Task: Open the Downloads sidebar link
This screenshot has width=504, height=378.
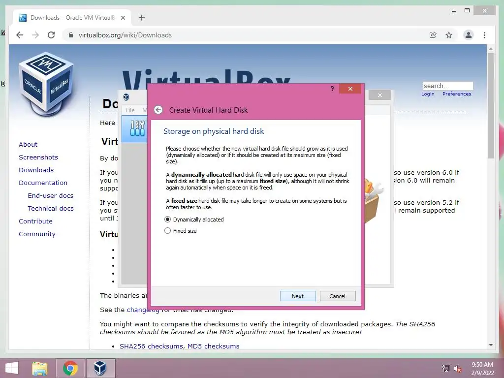Action: (36, 170)
